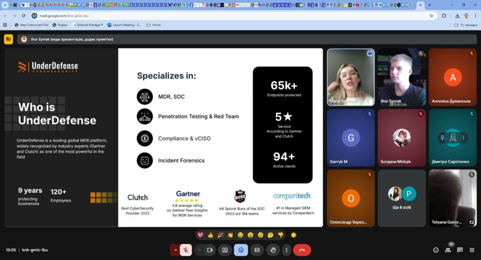Image resolution: width=481 pixels, height=260 pixels.
Task: Pin Дмитро Сиротенко's tile
Action: click(442, 138)
